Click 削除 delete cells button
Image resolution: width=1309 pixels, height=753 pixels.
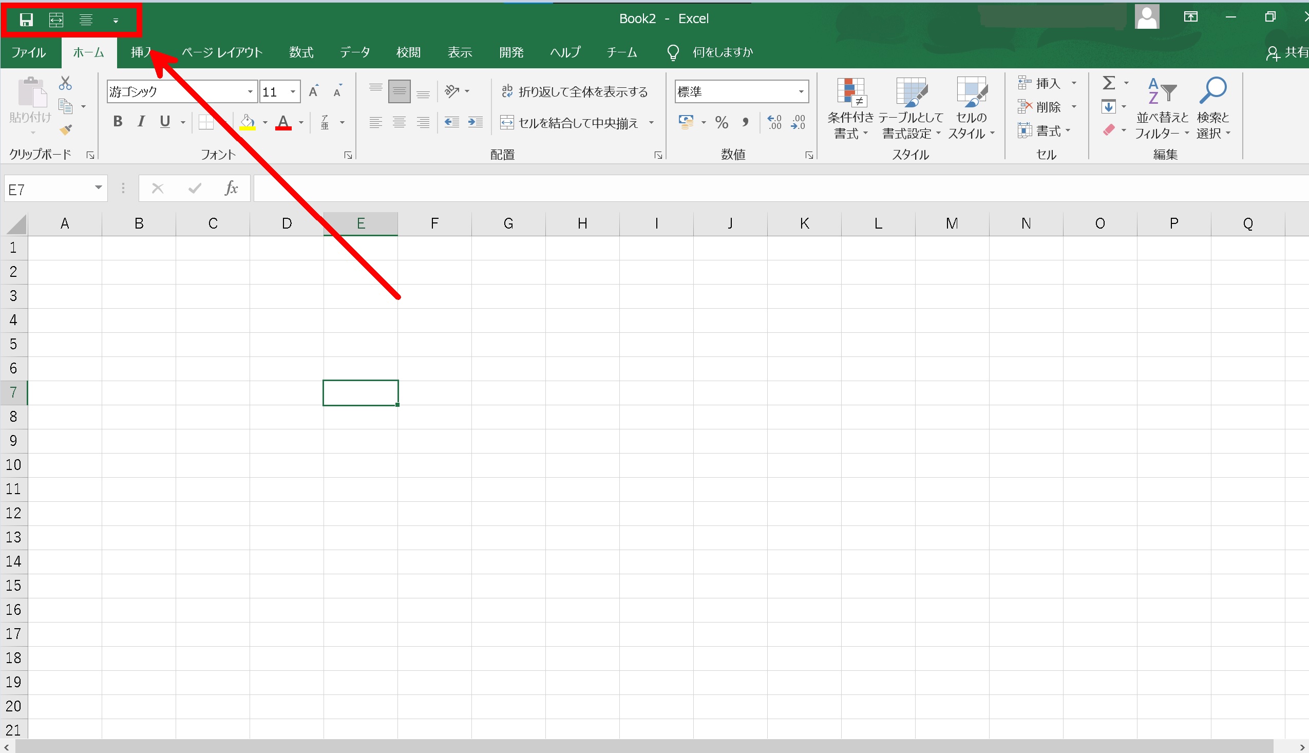(1040, 107)
